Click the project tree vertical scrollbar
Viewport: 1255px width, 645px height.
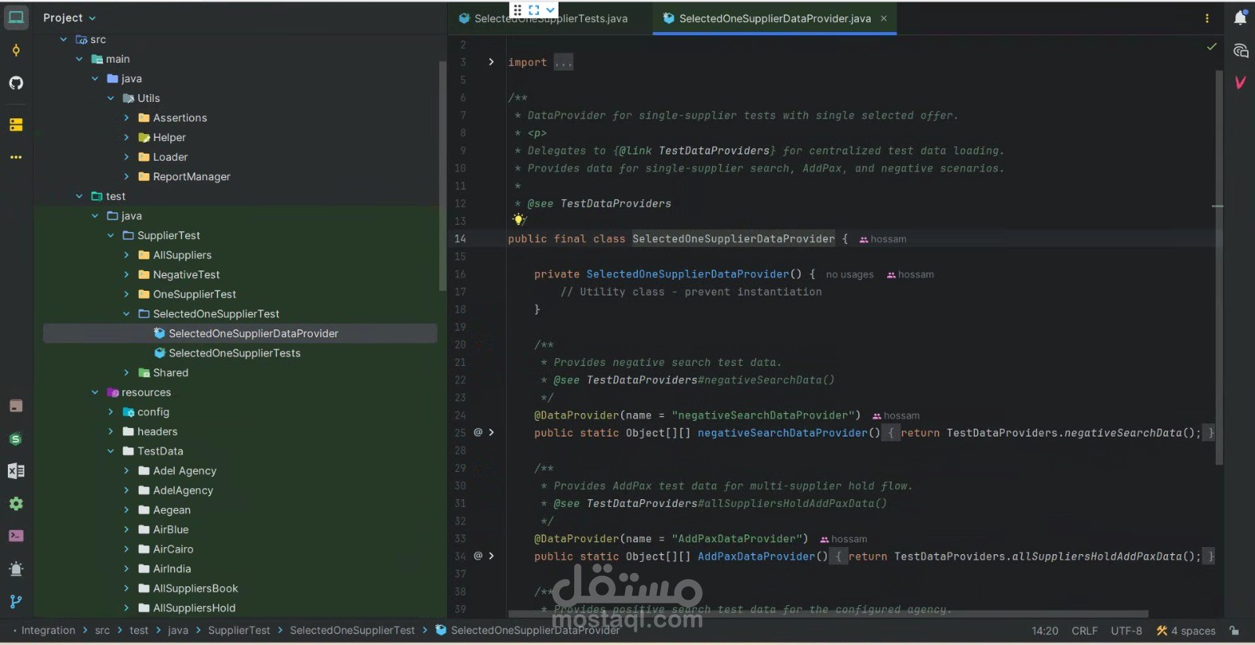point(442,176)
